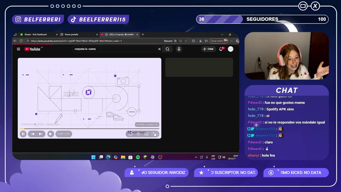
Task: Enter fullscreen in the video player
Action: click(155, 134)
